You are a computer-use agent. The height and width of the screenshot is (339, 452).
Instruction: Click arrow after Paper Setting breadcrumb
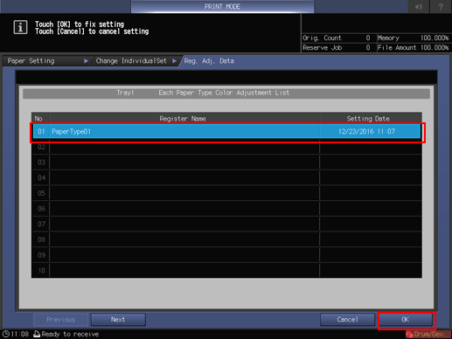click(x=86, y=61)
